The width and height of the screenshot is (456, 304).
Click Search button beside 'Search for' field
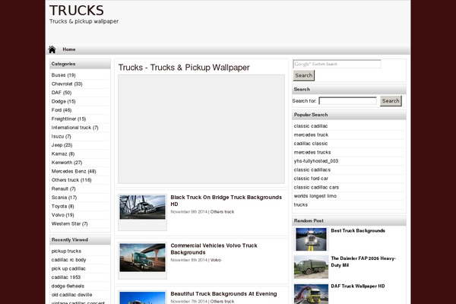[391, 101]
